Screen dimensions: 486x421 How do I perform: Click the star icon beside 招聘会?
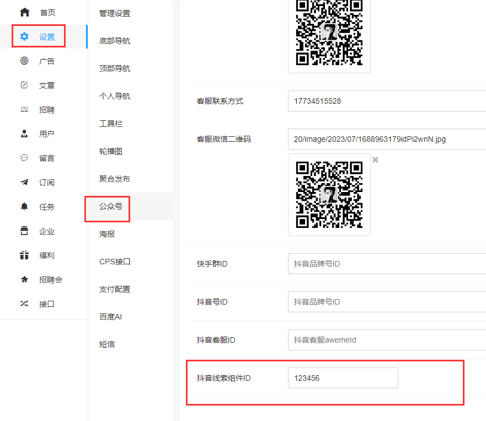[x=24, y=279]
